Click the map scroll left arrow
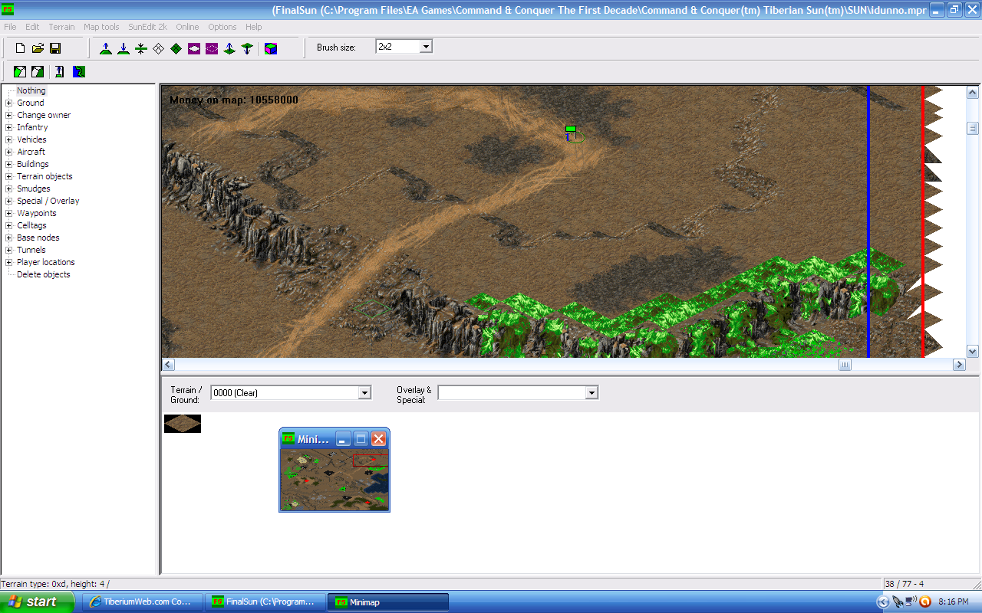 168,365
